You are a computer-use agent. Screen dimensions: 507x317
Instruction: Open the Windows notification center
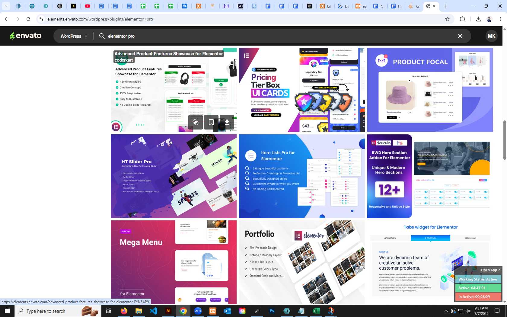(497, 311)
